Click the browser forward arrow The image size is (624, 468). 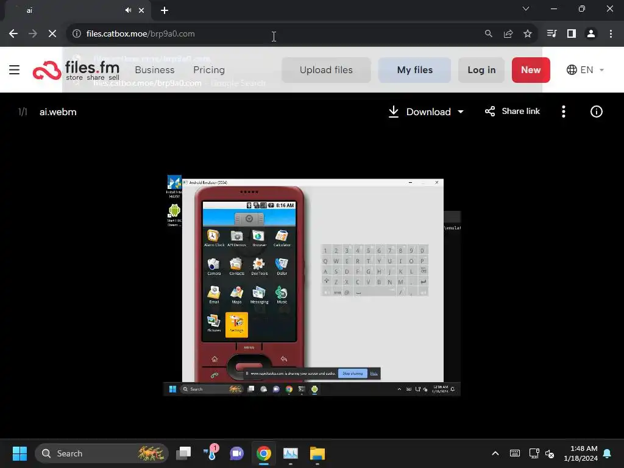coord(33,34)
